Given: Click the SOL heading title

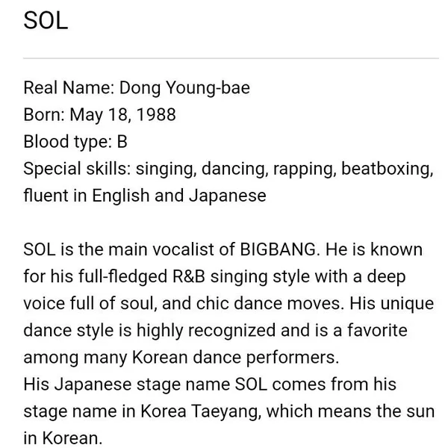Looking at the screenshot, I should [46, 21].
